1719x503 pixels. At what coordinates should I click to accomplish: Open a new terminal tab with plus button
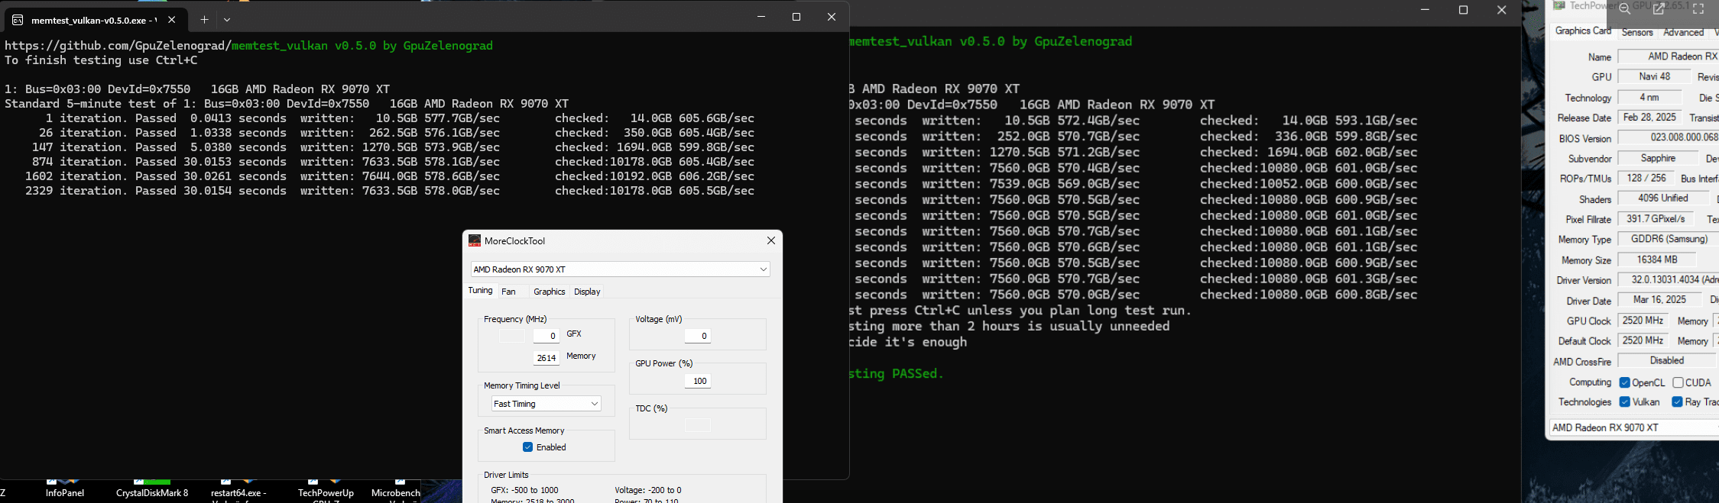[204, 20]
